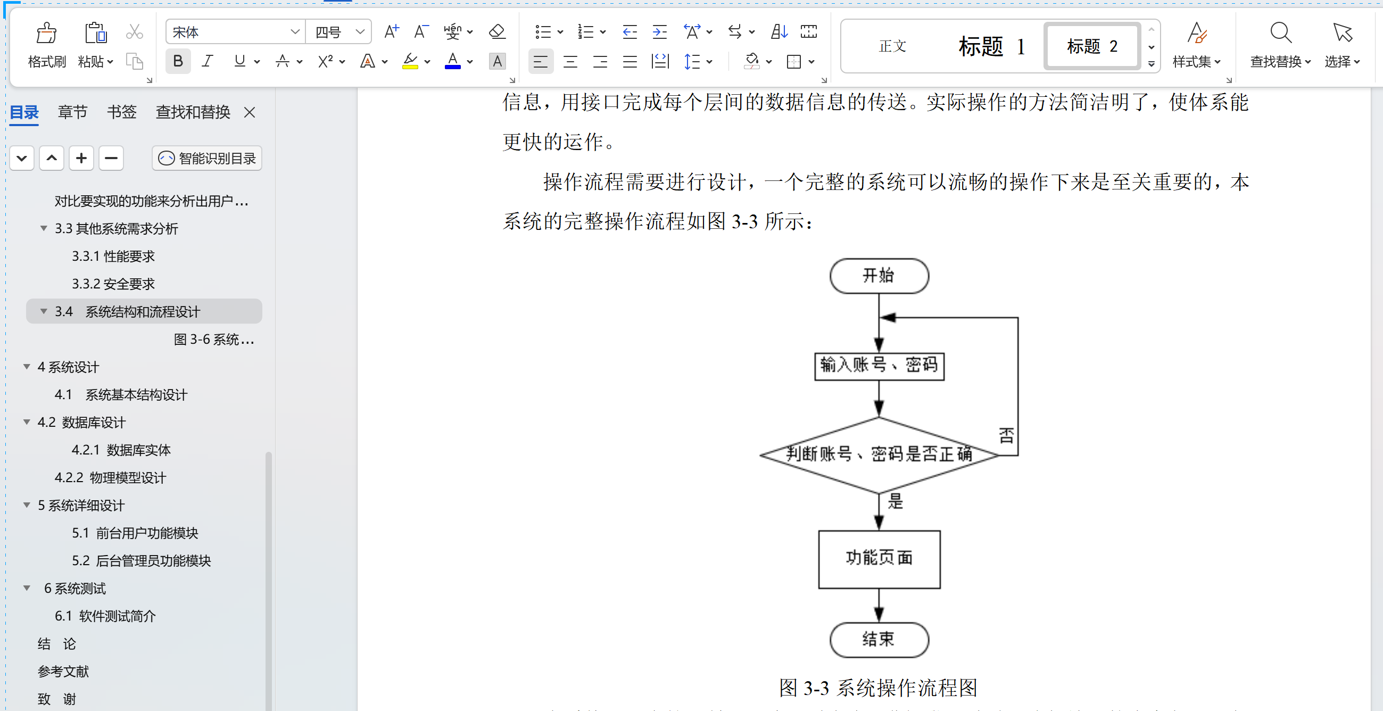This screenshot has height=711, width=1383.
Task: Switch to the 章节 tab
Action: tap(72, 112)
